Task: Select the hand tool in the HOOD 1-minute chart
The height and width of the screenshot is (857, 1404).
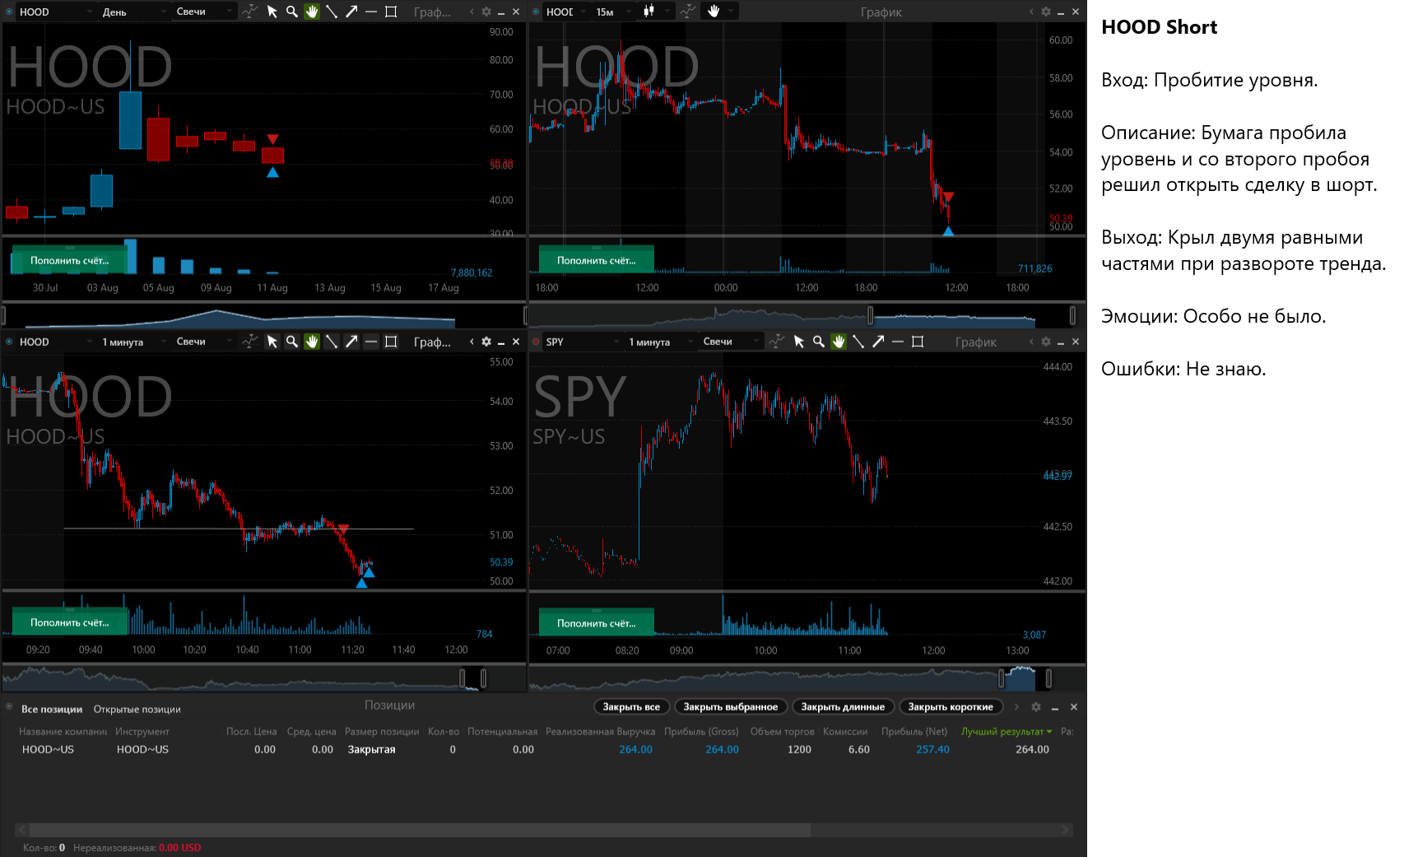Action: click(312, 342)
